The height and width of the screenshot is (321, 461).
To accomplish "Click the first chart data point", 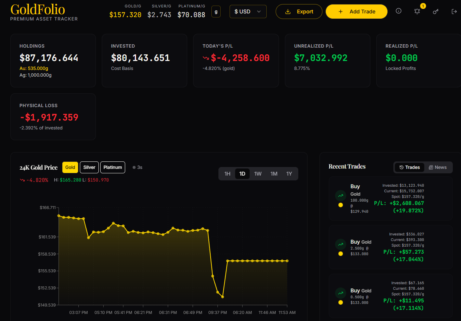I will tap(59, 215).
